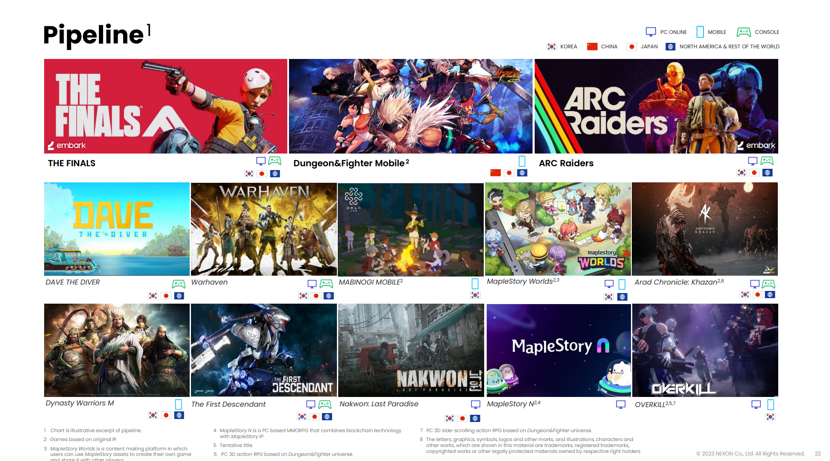830x461 pixels.
Task: Click the Arad Chronicle: Khazan title text
Action: click(x=676, y=282)
